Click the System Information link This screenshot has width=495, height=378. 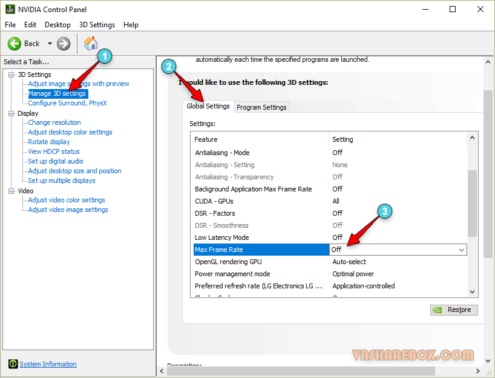(48, 364)
